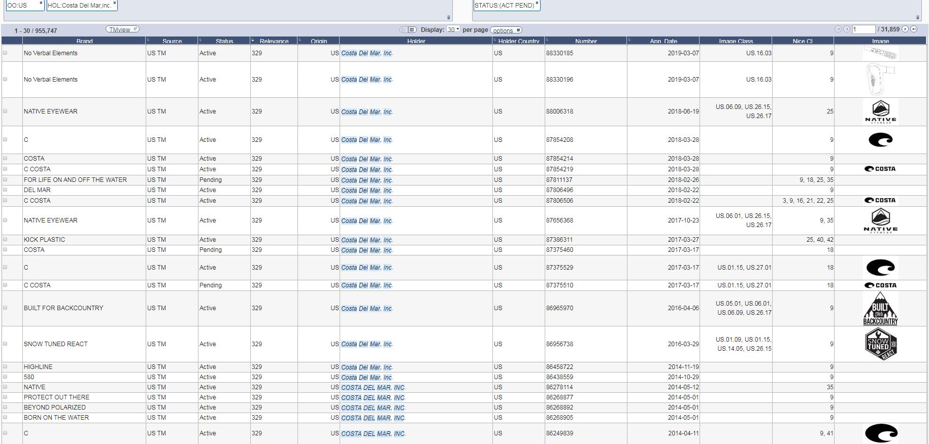
Task: Click the sort arrows beside Origin
Action: pyautogui.click(x=300, y=40)
